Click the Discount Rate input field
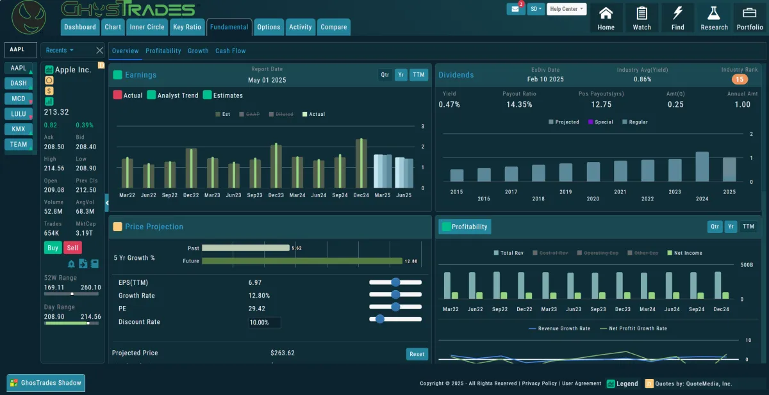 click(265, 323)
